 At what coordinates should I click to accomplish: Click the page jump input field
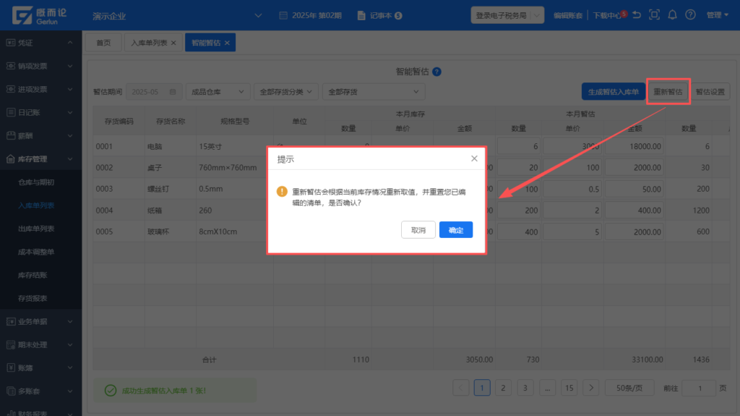click(x=698, y=388)
